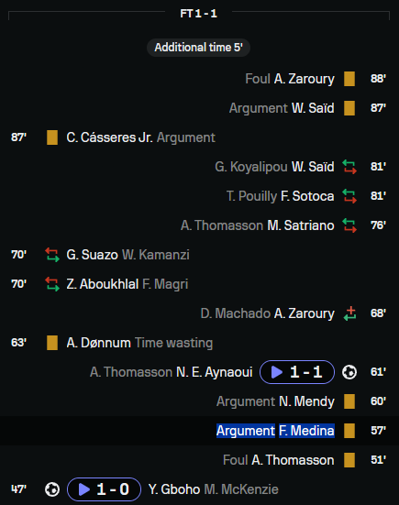Click the Additional time 5' badge
The image size is (399, 505).
(198, 48)
